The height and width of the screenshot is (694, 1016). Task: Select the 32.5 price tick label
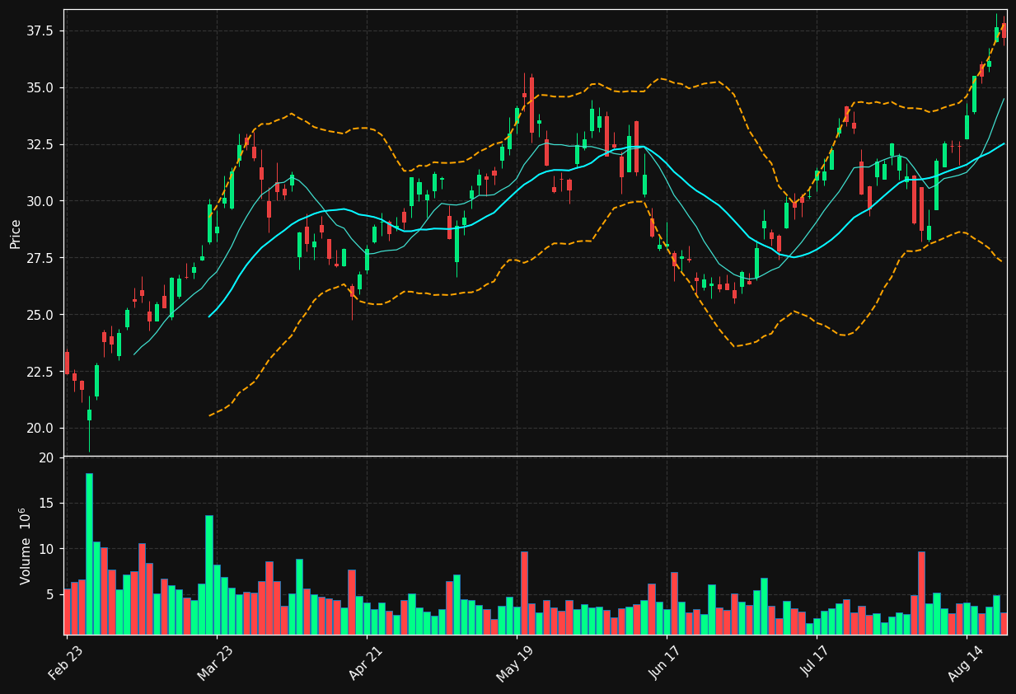[x=40, y=145]
